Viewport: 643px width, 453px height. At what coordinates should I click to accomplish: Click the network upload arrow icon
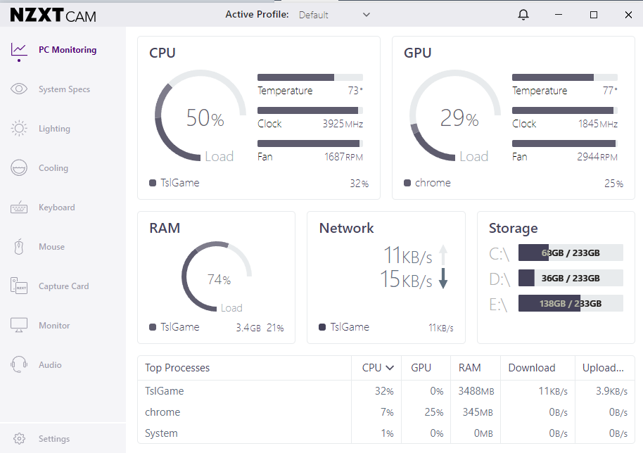click(x=443, y=255)
